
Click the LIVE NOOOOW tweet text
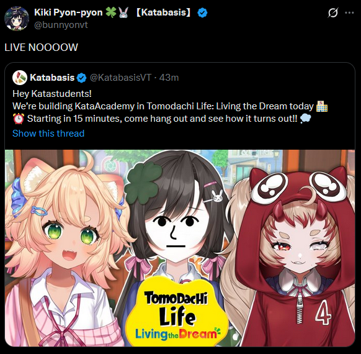coord(41,47)
